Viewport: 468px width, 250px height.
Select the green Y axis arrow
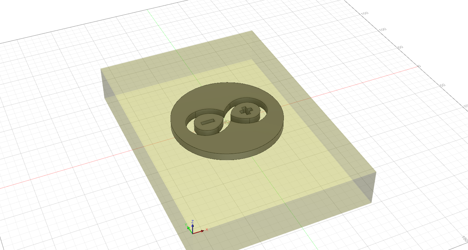188,228
